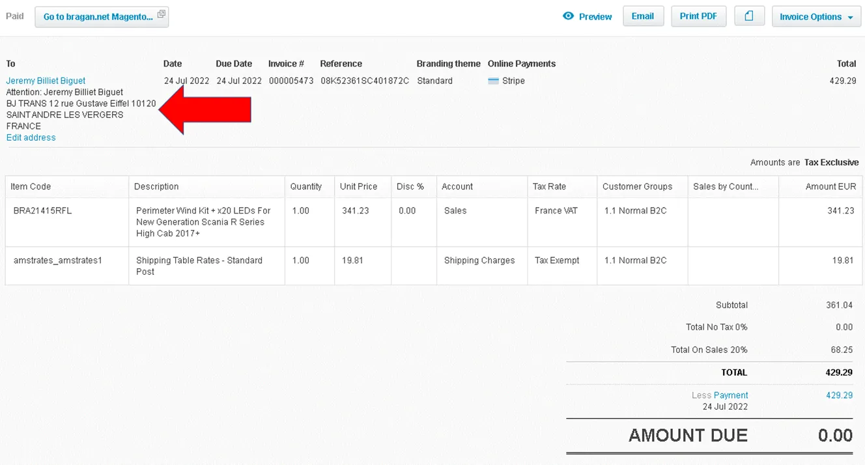Click the Total On Sales 20% label
Image resolution: width=865 pixels, height=465 pixels.
pyautogui.click(x=709, y=350)
